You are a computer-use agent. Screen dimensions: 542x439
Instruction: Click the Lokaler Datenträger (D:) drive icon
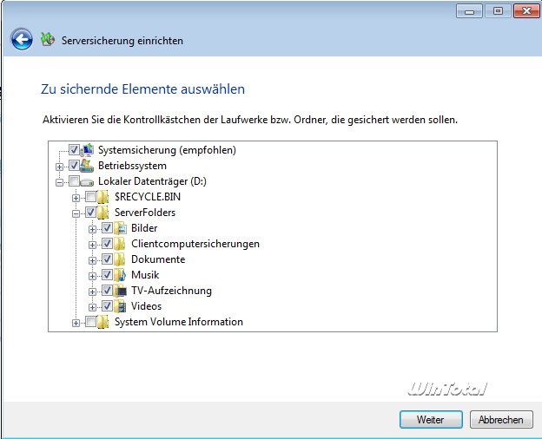click(x=87, y=181)
